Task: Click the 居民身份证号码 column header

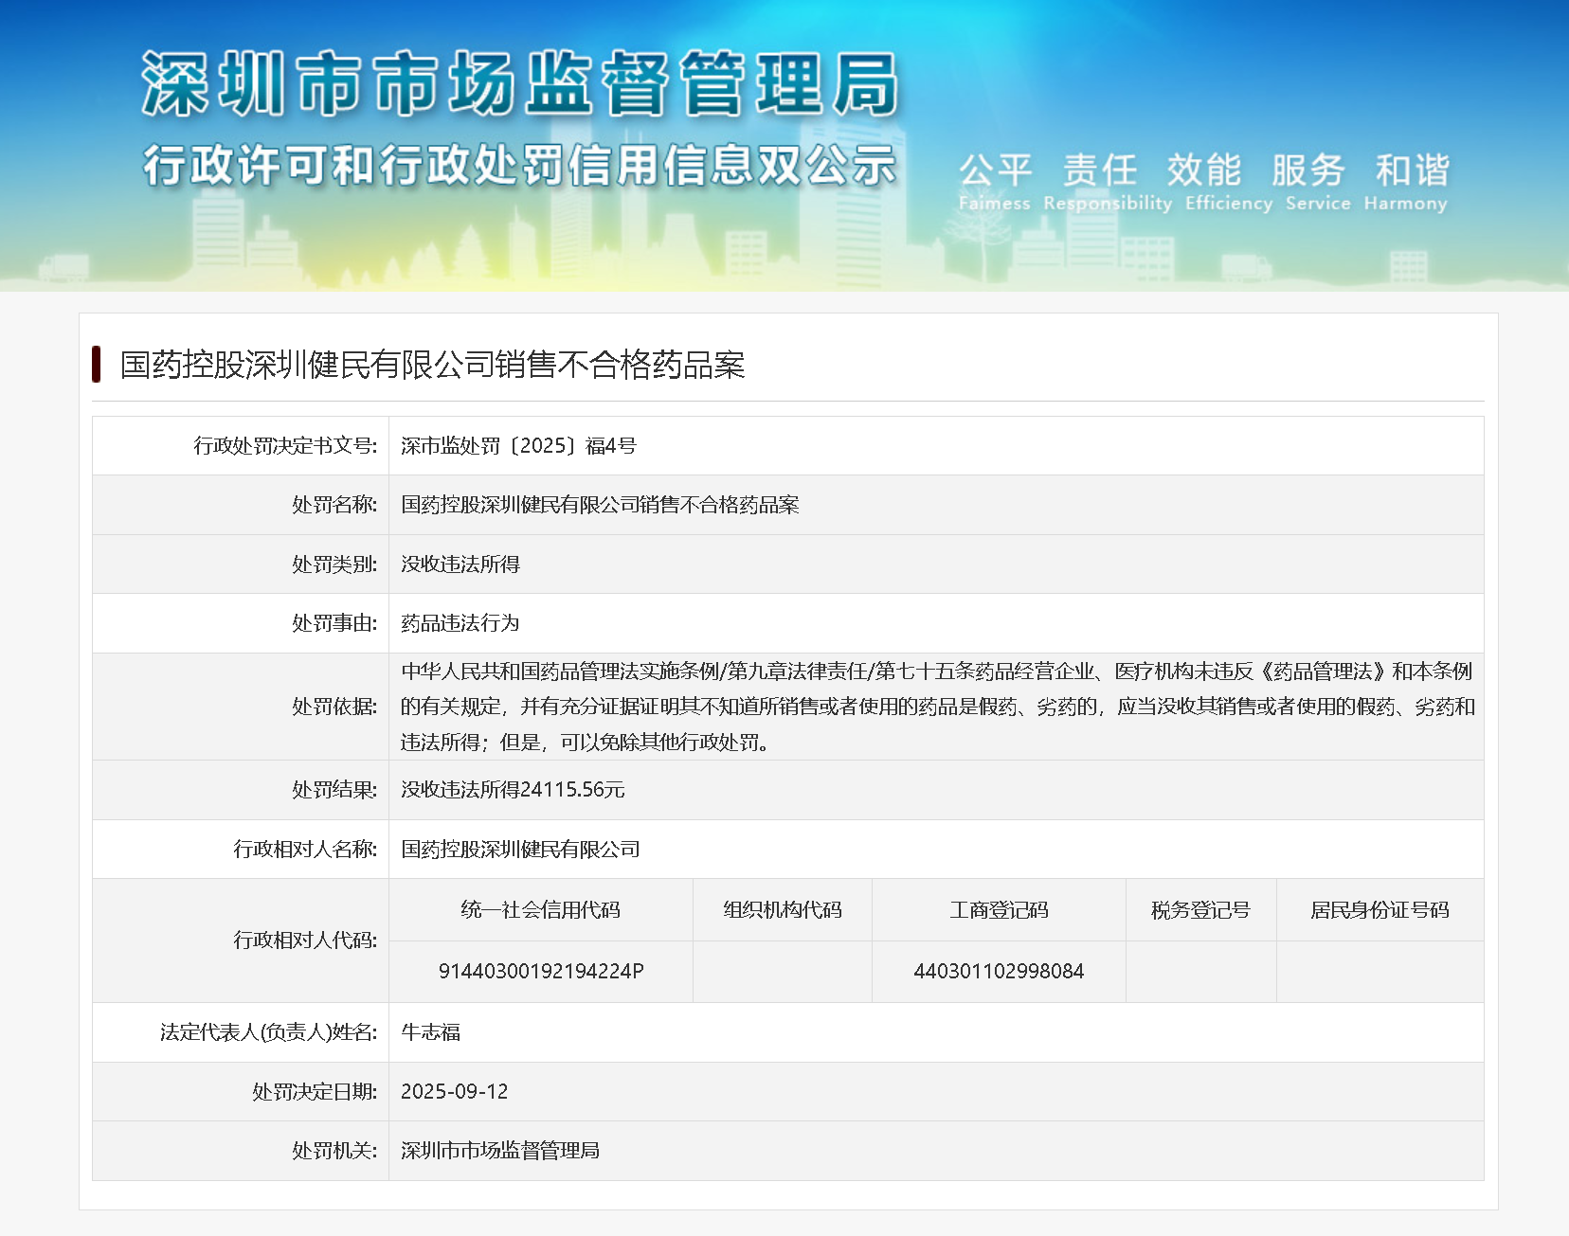Action: click(1380, 910)
